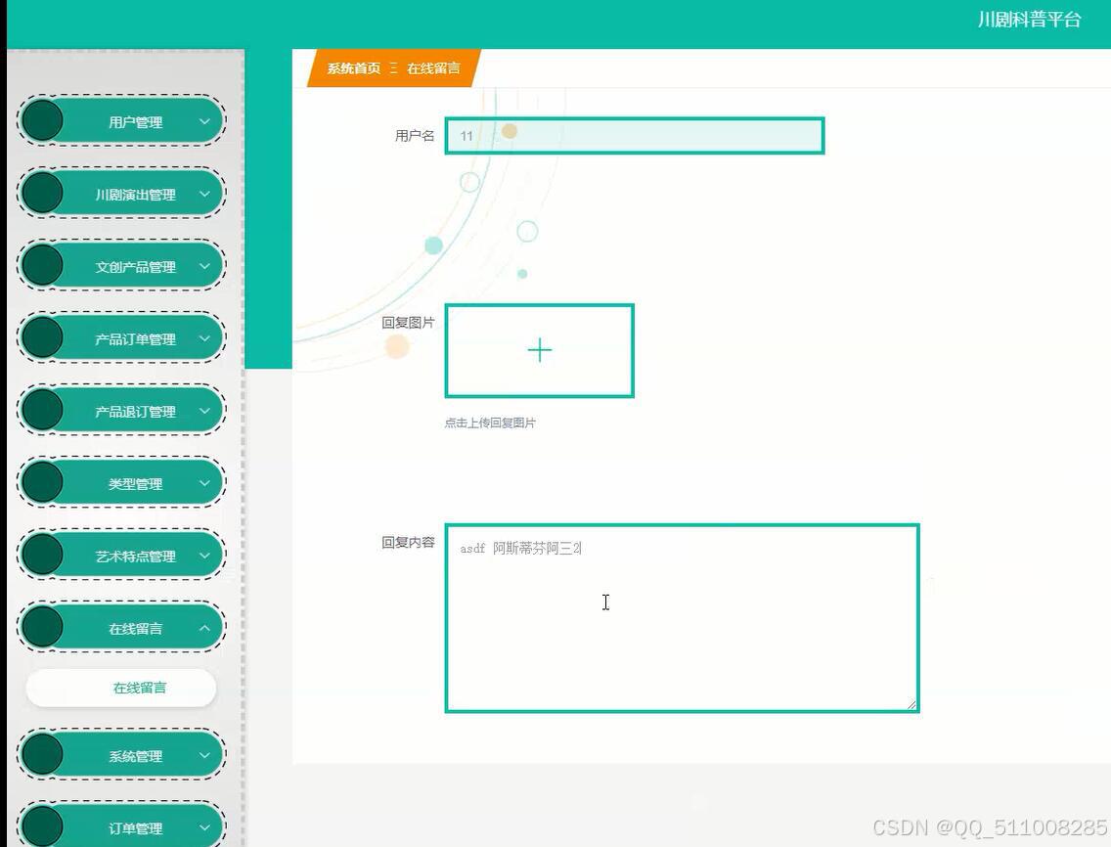This screenshot has height=847, width=1111.
Task: Click the dark circle icon beside 产品订单管理
Action: click(x=42, y=337)
